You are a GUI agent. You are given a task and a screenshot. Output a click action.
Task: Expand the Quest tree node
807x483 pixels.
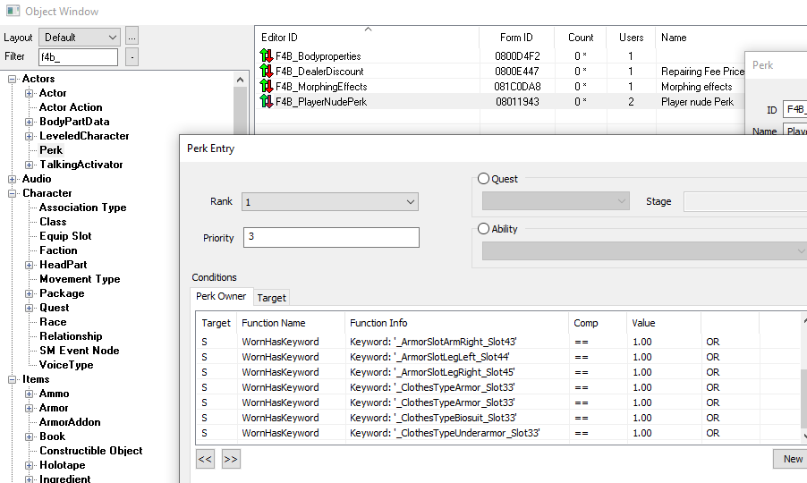point(30,308)
